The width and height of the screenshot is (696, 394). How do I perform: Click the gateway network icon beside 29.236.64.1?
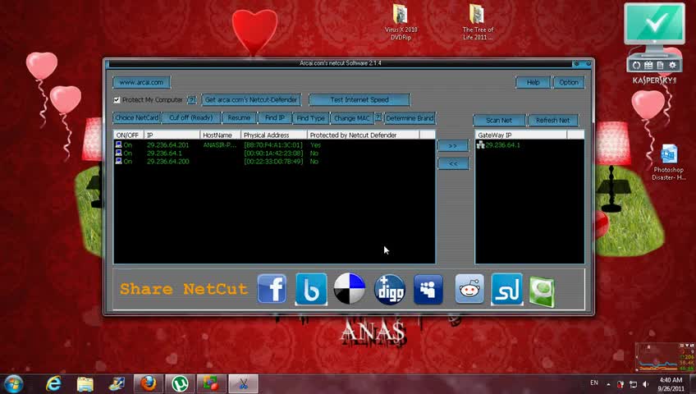(x=480, y=144)
